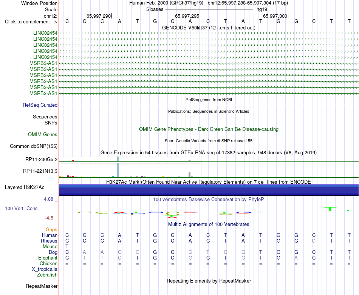Open the OMIM Gene Phenotypes track title
The image size is (359, 295).
(x=209, y=129)
